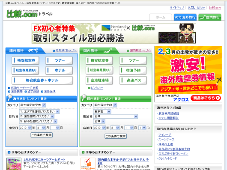Click magnifier icon beside 国内旅行 カンタン！検索

pyautogui.click(x=84, y=98)
